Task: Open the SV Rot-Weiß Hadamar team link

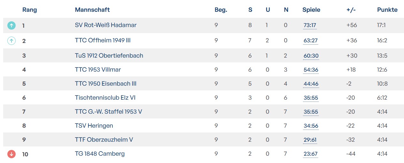Action: [106, 25]
